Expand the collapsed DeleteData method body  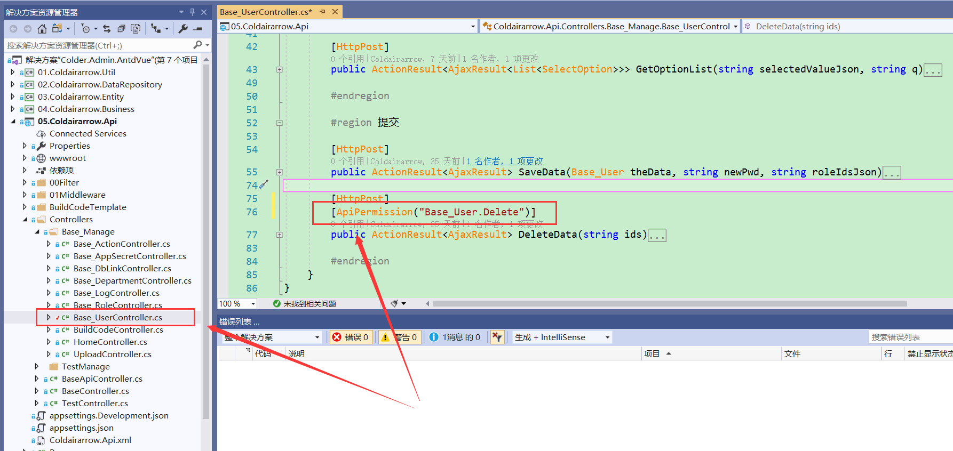[656, 235]
